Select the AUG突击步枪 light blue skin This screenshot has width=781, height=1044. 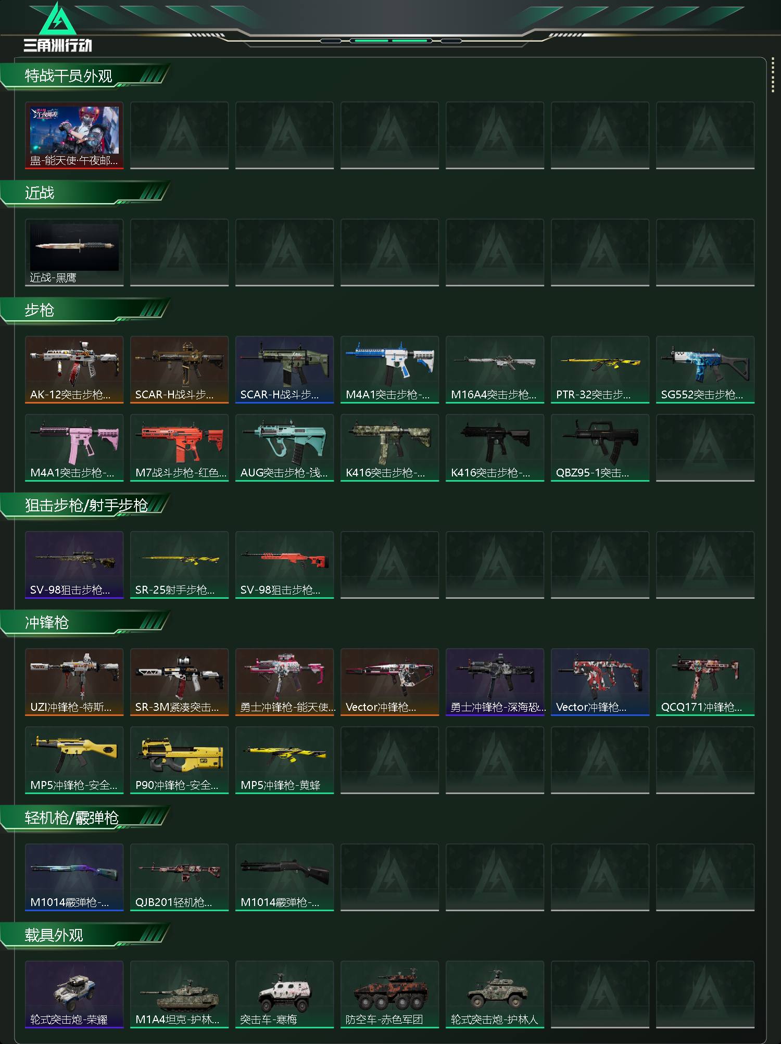tap(285, 448)
